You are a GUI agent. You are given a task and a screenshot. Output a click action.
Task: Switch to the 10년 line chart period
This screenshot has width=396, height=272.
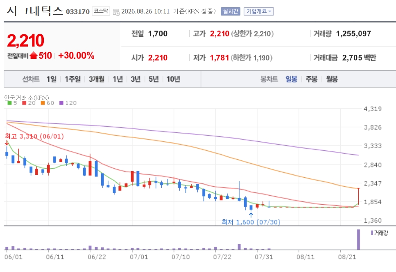point(173,79)
